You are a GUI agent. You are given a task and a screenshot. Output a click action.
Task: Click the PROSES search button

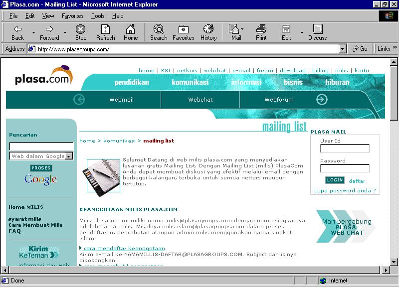41,168
